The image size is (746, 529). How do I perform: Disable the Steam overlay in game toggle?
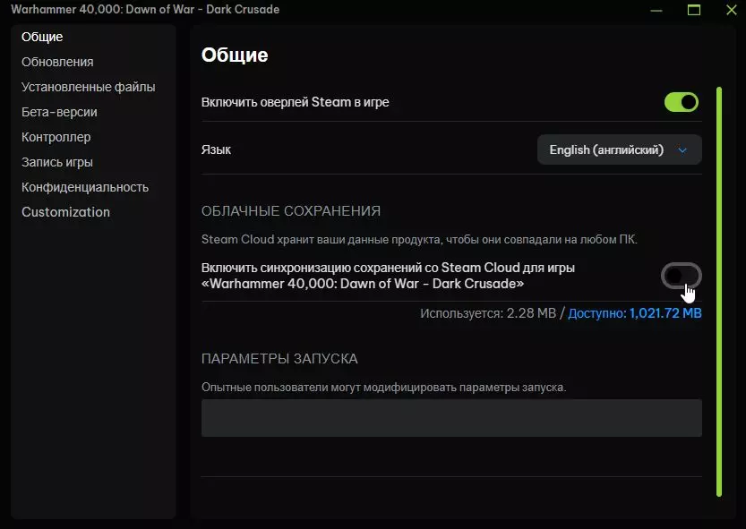click(682, 102)
